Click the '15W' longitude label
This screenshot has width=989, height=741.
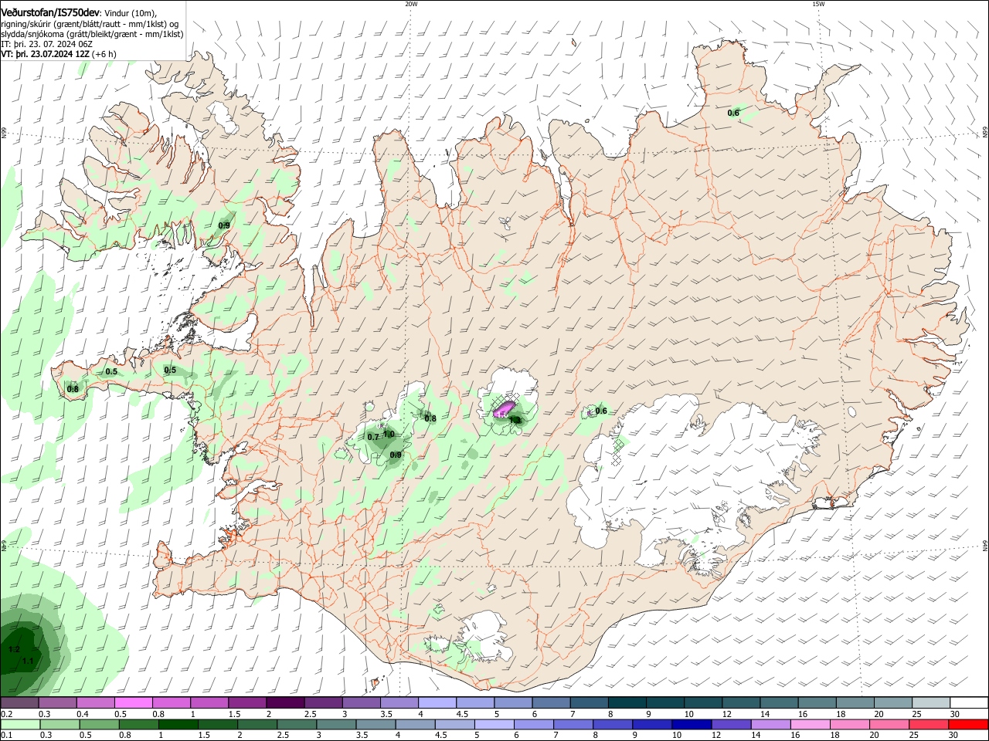818,4
